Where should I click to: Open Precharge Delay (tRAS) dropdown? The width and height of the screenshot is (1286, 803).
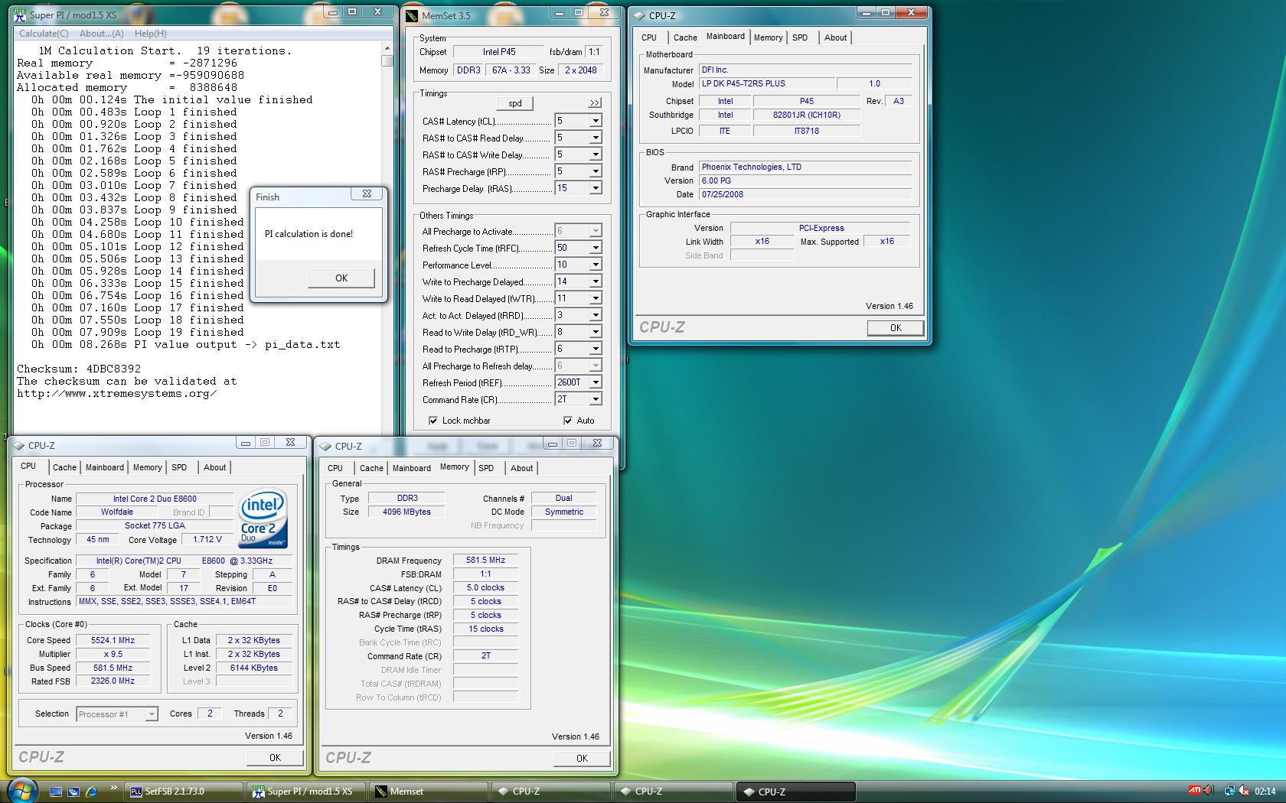(x=596, y=188)
